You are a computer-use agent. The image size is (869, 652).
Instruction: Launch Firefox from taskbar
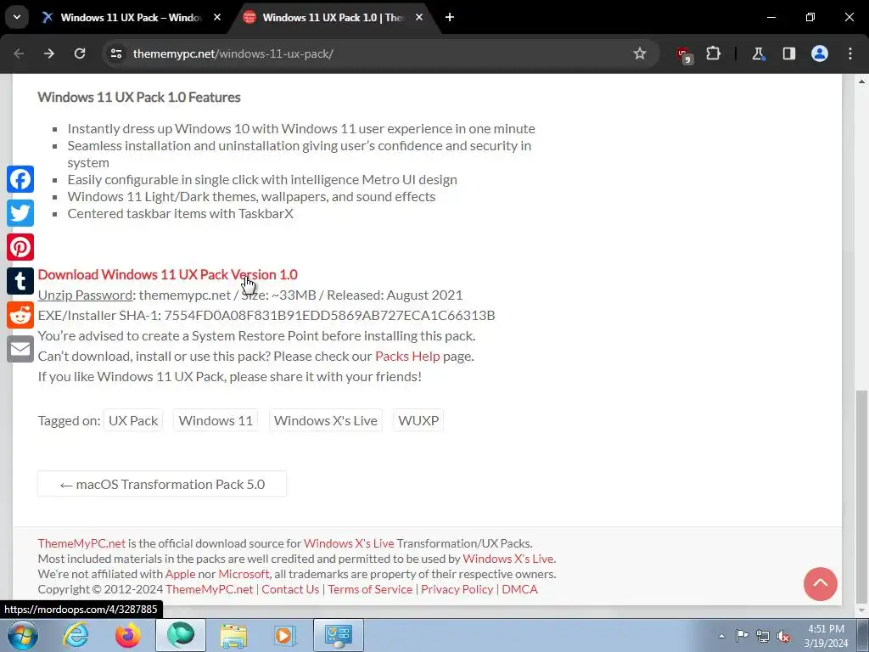[x=128, y=635]
